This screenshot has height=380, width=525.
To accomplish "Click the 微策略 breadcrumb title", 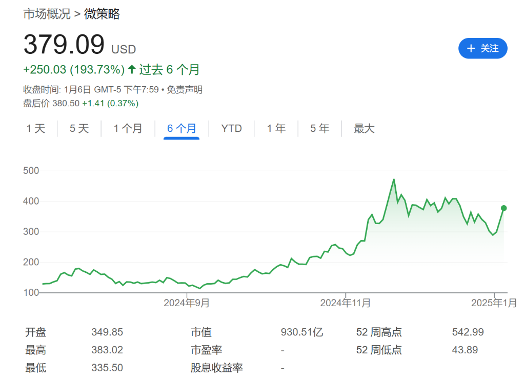I will (102, 14).
